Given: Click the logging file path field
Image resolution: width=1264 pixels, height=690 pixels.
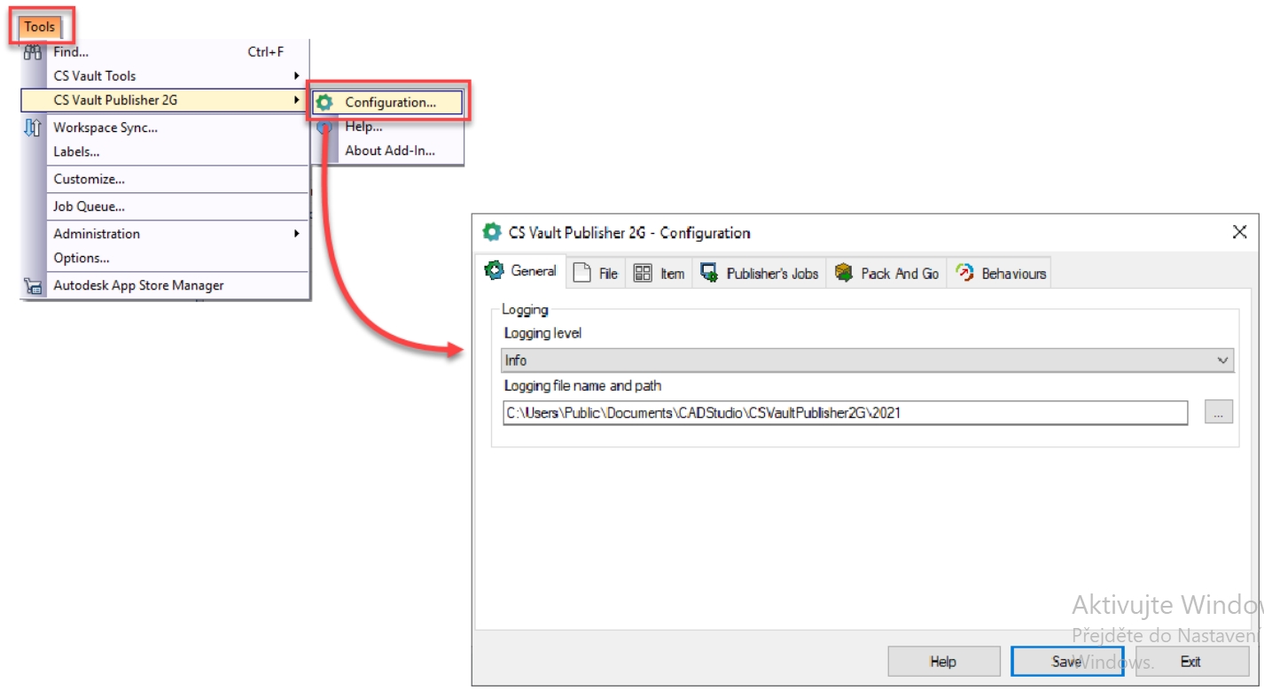Looking at the screenshot, I should [844, 413].
